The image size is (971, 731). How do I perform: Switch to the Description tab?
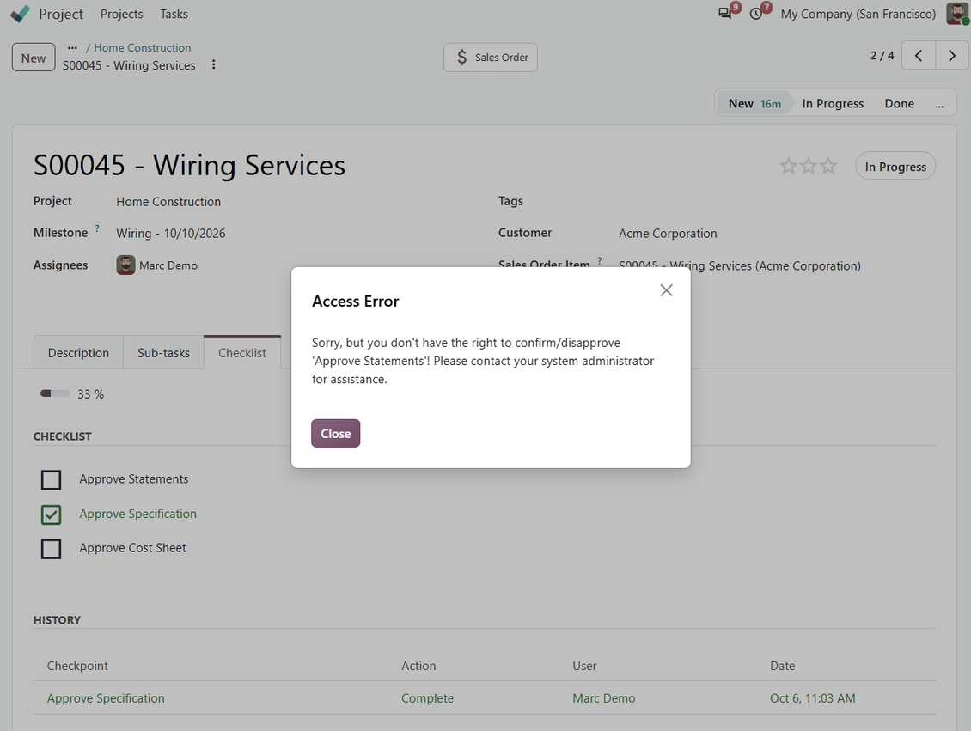click(x=79, y=353)
